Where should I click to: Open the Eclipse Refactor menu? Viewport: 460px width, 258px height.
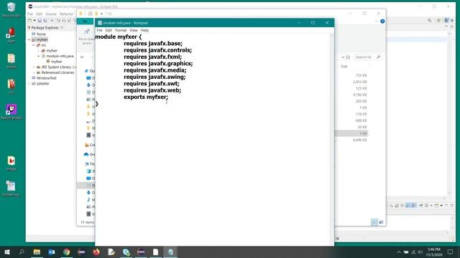(x=66, y=14)
